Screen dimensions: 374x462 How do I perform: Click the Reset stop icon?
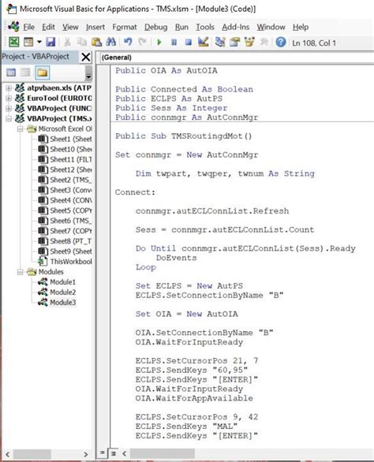point(188,43)
